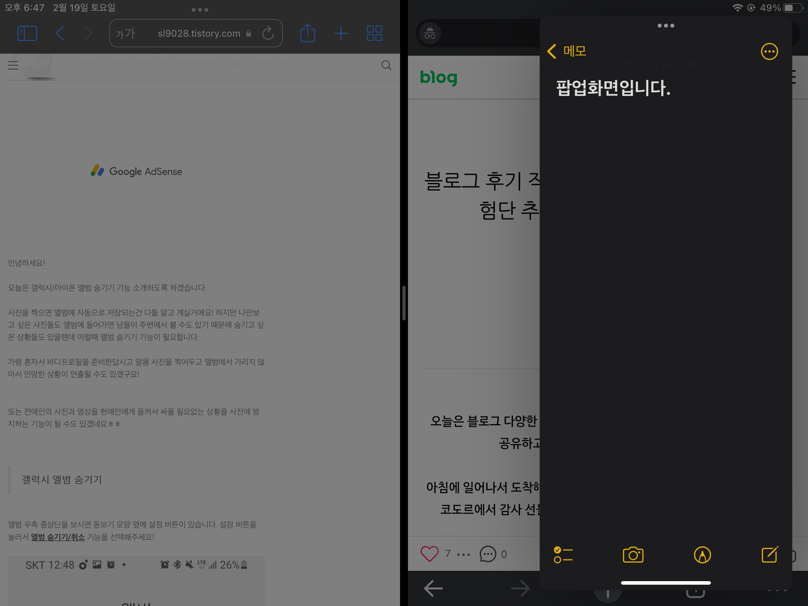808x606 pixels.
Task: Open the comments bubble icon on blog
Action: [x=488, y=554]
